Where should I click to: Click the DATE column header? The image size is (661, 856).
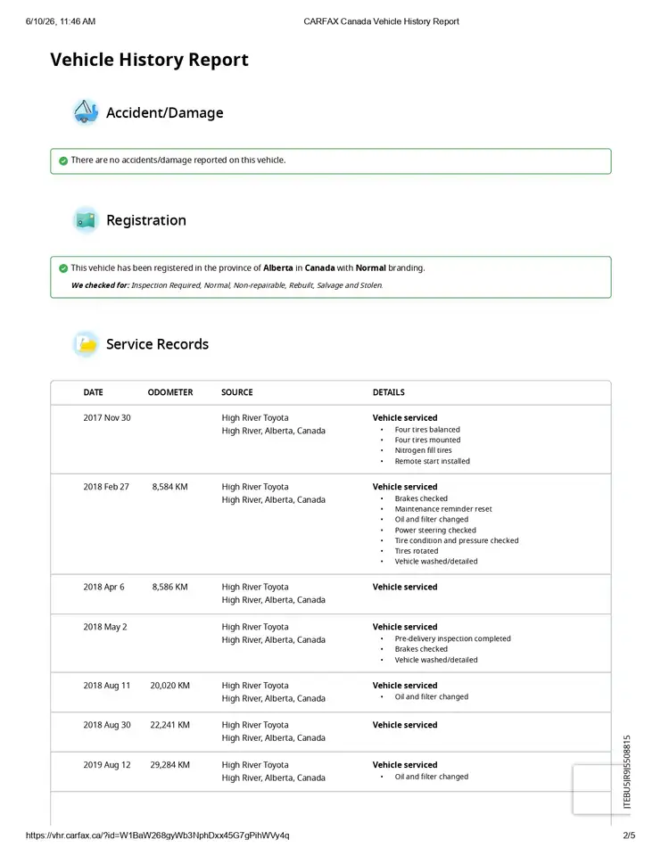[x=93, y=392]
